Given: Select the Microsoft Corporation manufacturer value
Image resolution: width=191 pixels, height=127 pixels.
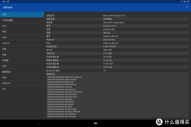Looking at the screenshot, I should tap(113, 22).
